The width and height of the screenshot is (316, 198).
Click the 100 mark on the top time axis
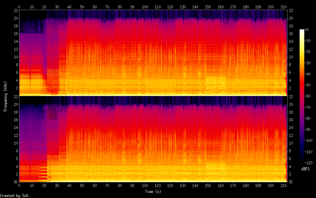[x=145, y=7]
